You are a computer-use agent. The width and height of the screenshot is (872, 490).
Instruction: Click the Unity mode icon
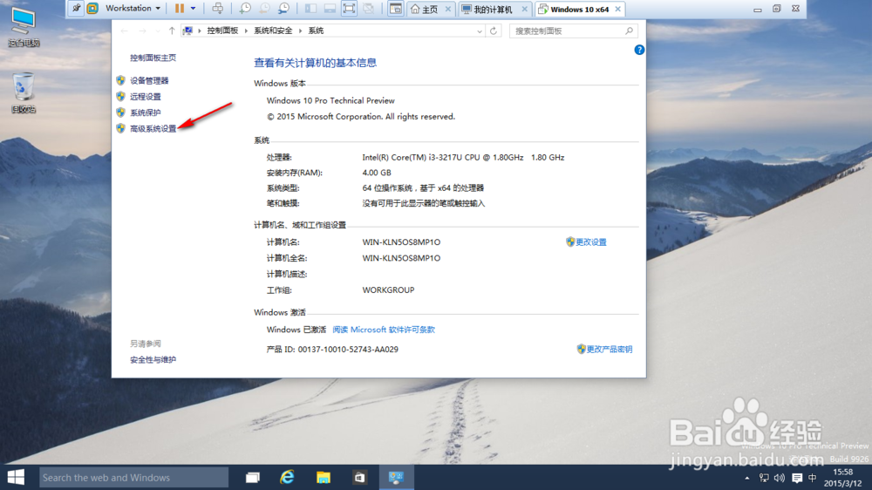coord(368,9)
